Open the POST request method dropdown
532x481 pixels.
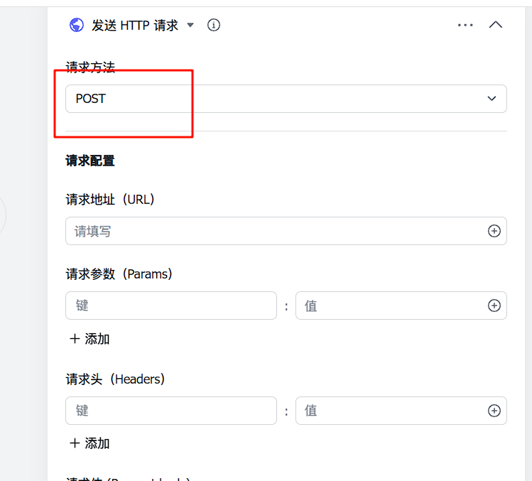tap(286, 99)
